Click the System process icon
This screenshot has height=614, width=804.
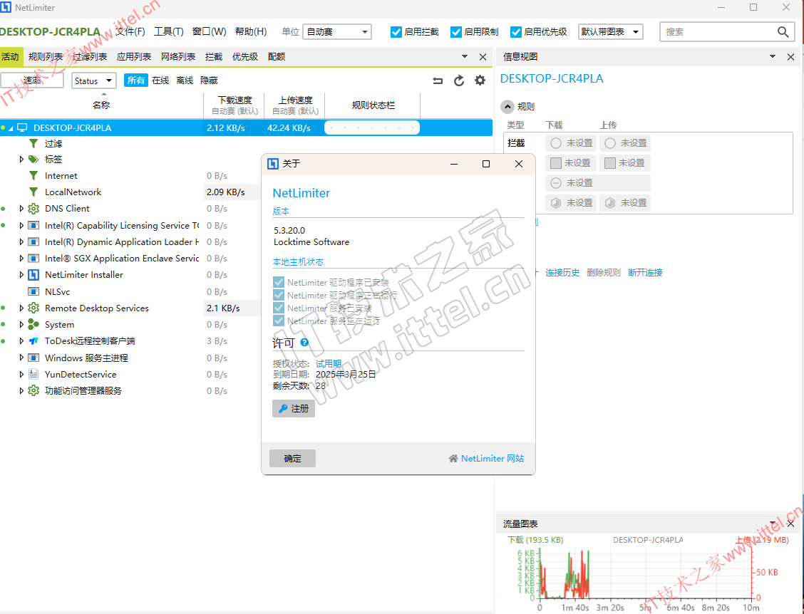(x=33, y=324)
